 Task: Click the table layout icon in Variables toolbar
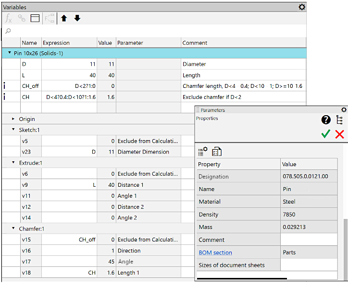pos(35,19)
